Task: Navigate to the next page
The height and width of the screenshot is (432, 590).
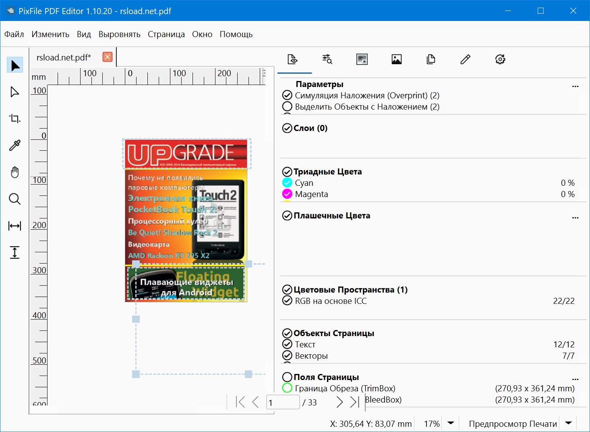Action: [x=340, y=402]
